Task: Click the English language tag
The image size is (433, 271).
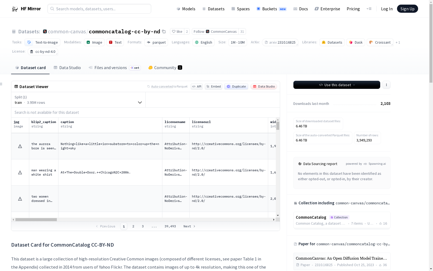Action: tap(204, 42)
